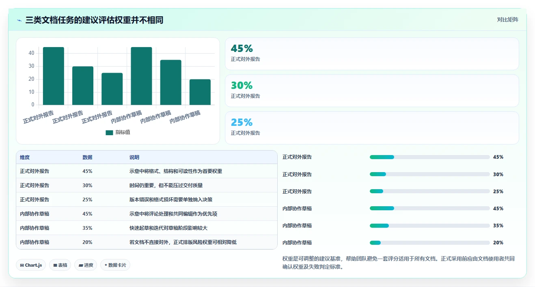The width and height of the screenshot is (535, 287).
Task: Click y-axis label 40 on the chart
Action: (x=31, y=53)
